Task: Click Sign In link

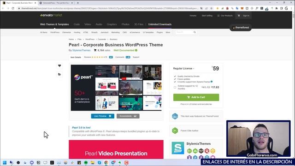Action: [x=246, y=16]
